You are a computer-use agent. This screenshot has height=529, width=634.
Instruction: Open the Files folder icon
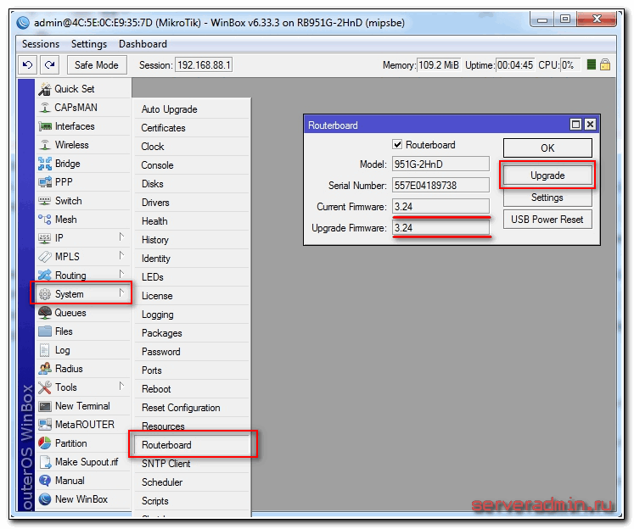pos(45,331)
